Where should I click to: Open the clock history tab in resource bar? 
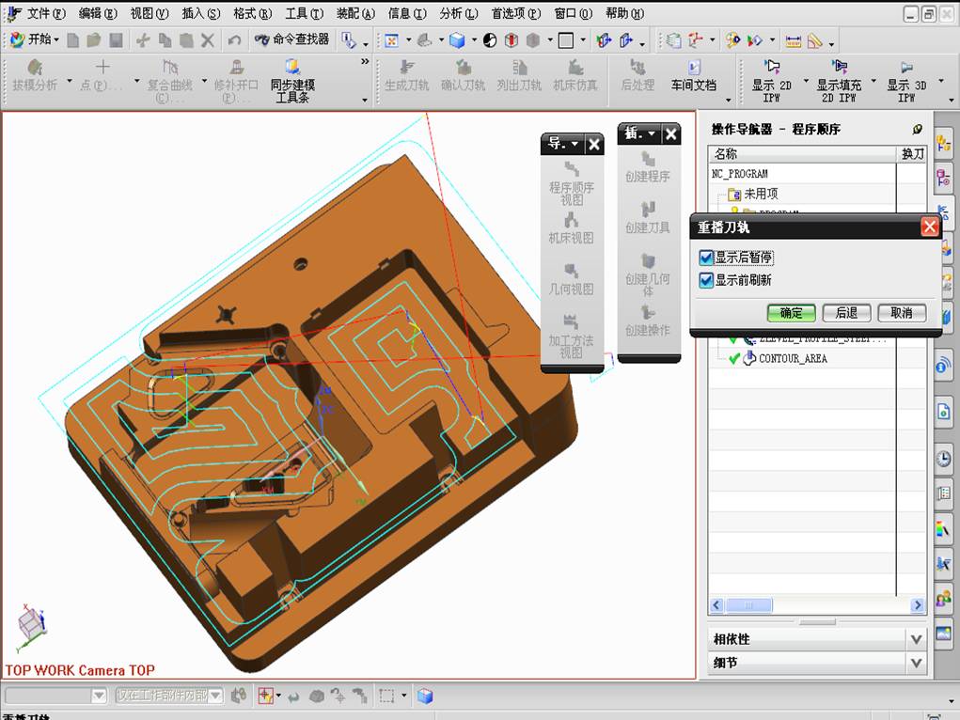click(x=943, y=458)
